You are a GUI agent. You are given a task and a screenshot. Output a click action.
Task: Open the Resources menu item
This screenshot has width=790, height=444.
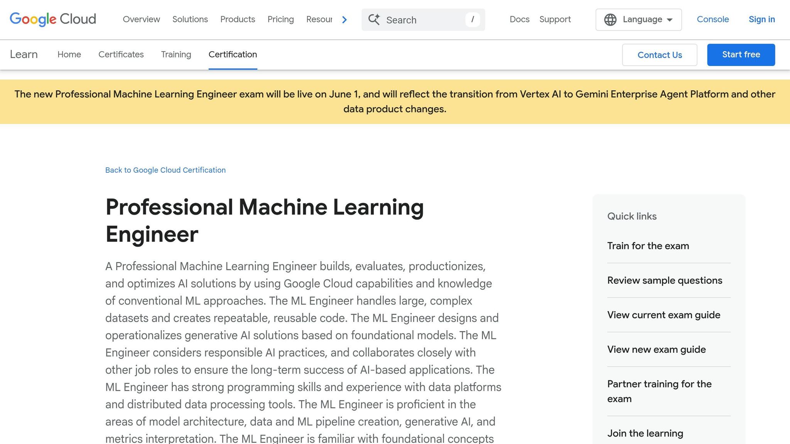(319, 19)
